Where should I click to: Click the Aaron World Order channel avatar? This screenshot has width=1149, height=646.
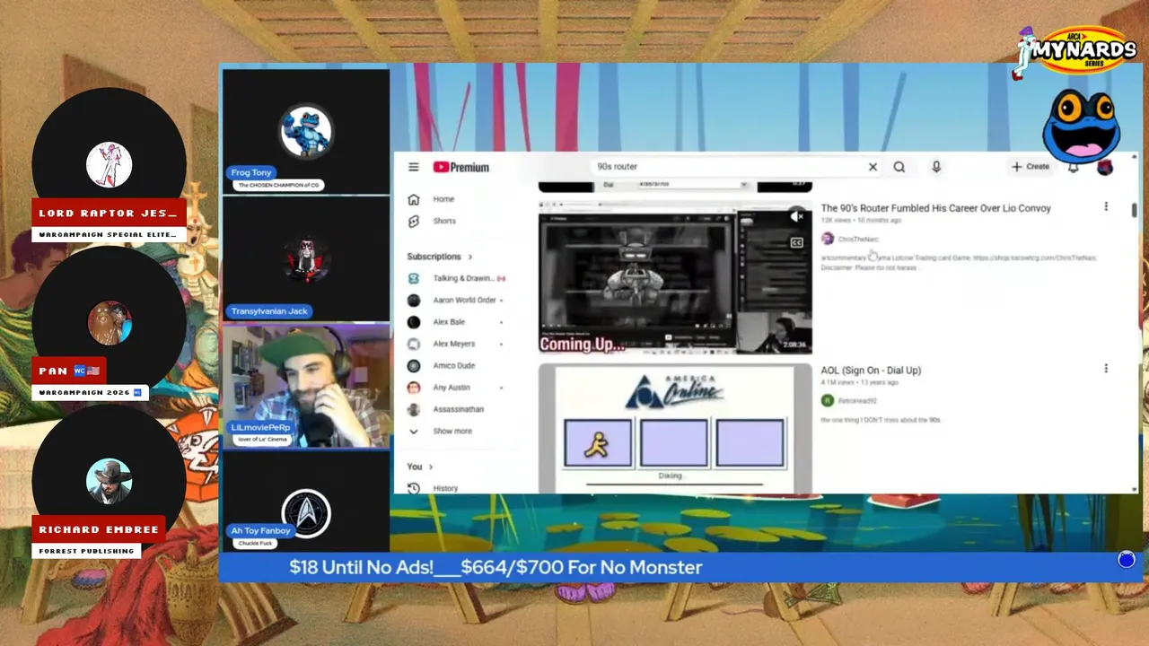[x=413, y=300]
